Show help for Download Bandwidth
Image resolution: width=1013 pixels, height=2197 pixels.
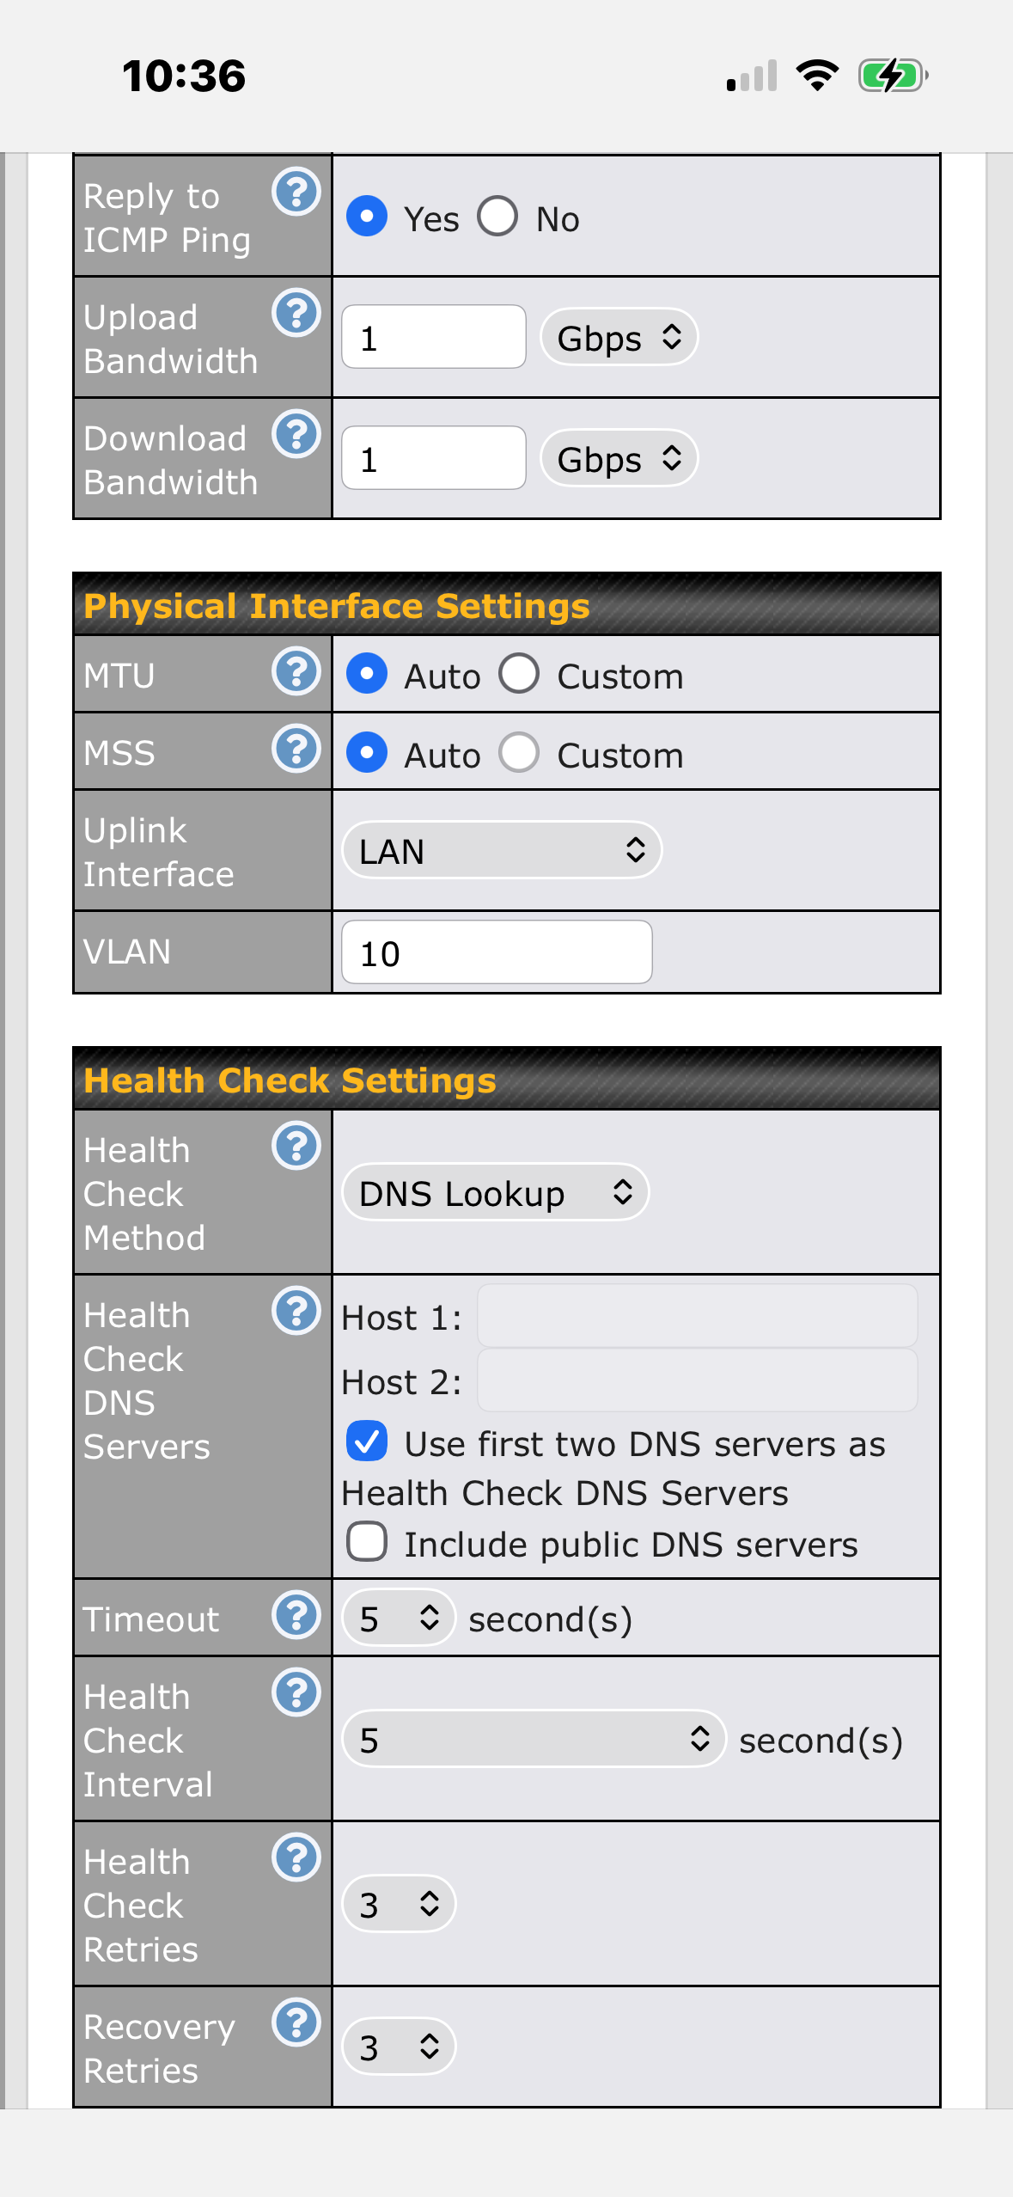pyautogui.click(x=296, y=434)
